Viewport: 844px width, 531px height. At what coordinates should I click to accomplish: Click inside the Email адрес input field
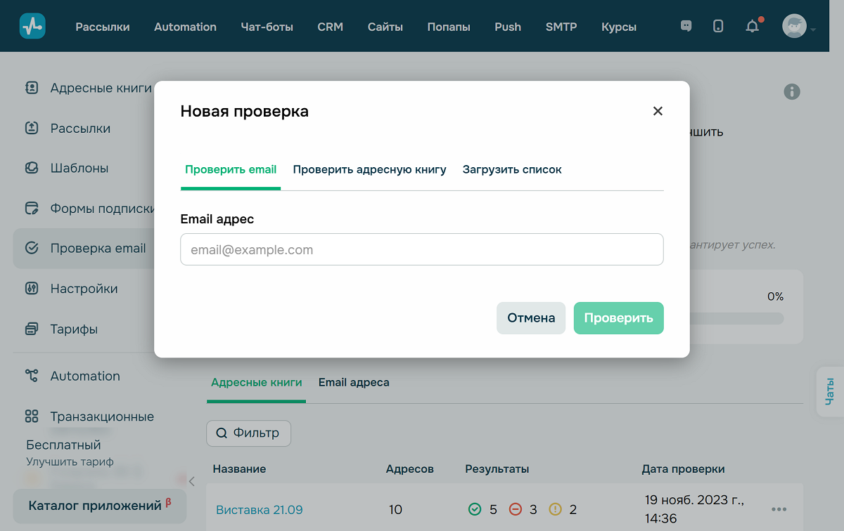tap(422, 249)
